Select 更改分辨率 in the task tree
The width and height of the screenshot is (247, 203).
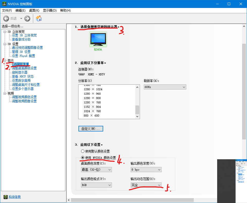point(20,64)
